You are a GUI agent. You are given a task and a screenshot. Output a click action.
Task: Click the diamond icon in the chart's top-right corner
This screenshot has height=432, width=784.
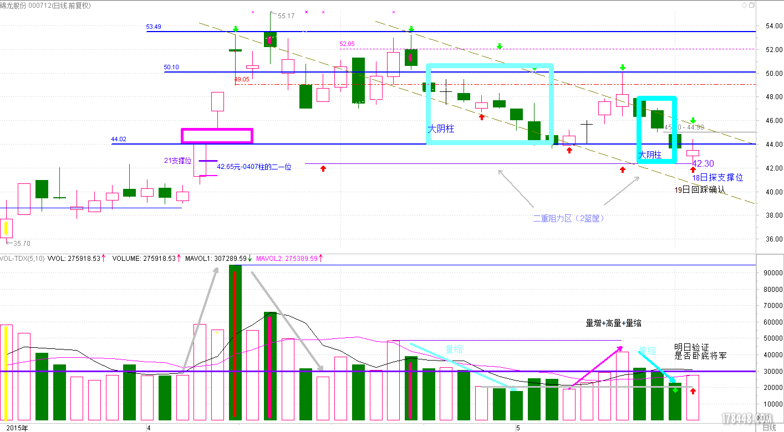[x=744, y=6]
